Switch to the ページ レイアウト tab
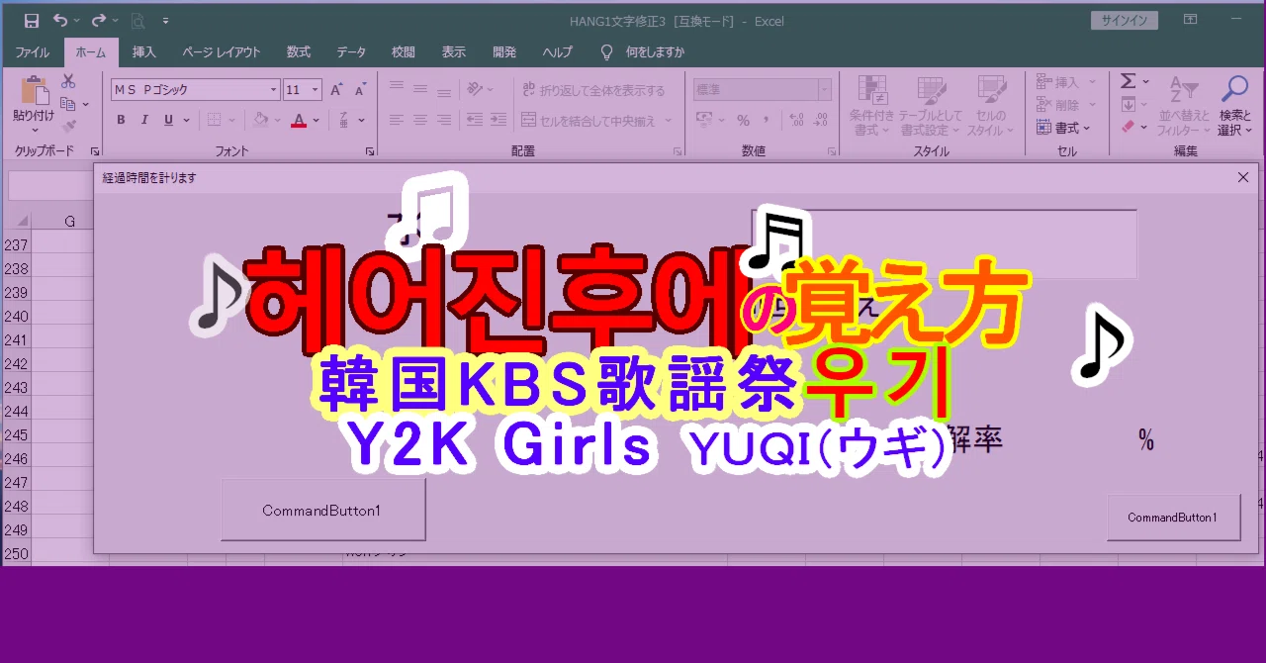This screenshot has width=1266, height=663. point(222,52)
